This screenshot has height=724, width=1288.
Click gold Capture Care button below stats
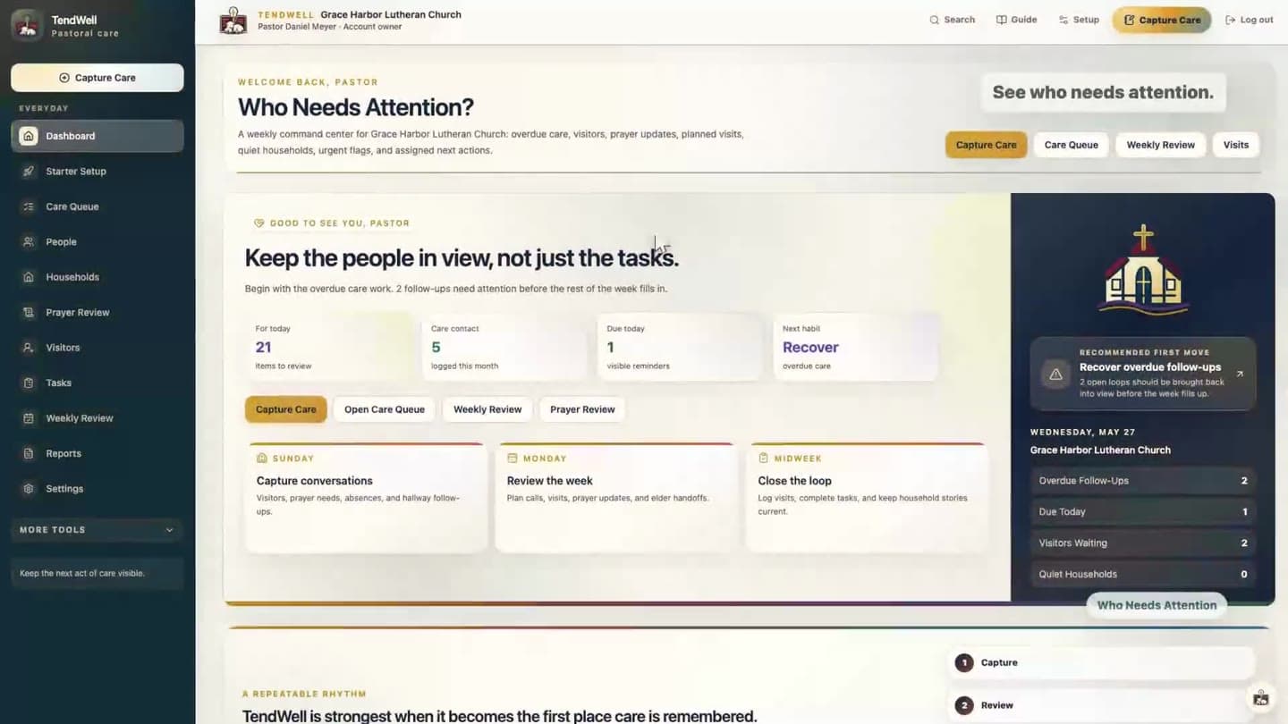(286, 409)
